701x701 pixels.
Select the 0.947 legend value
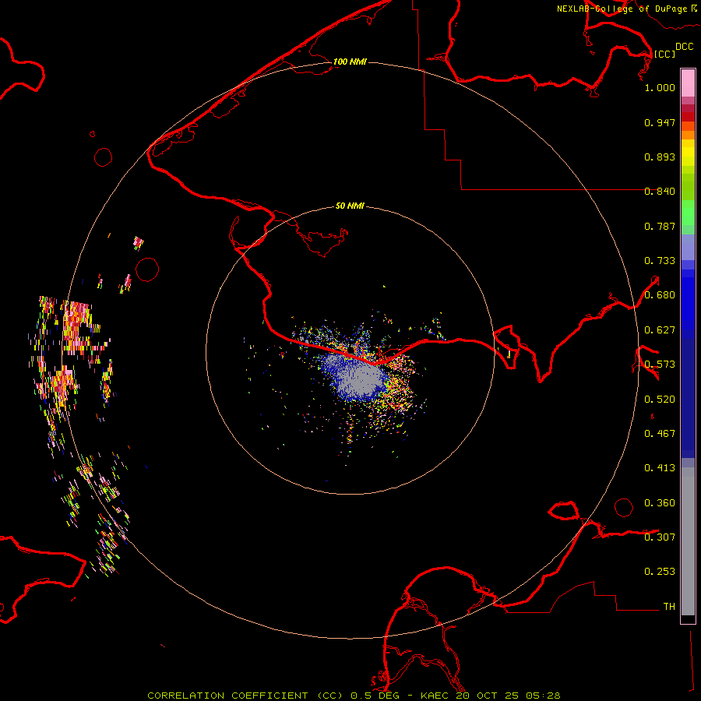click(660, 122)
